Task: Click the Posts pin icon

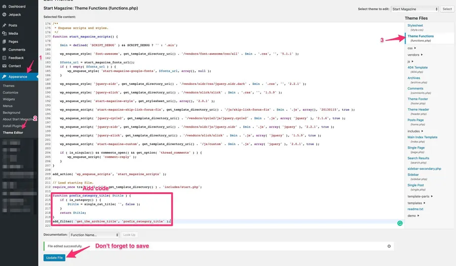Action: (x=4, y=25)
